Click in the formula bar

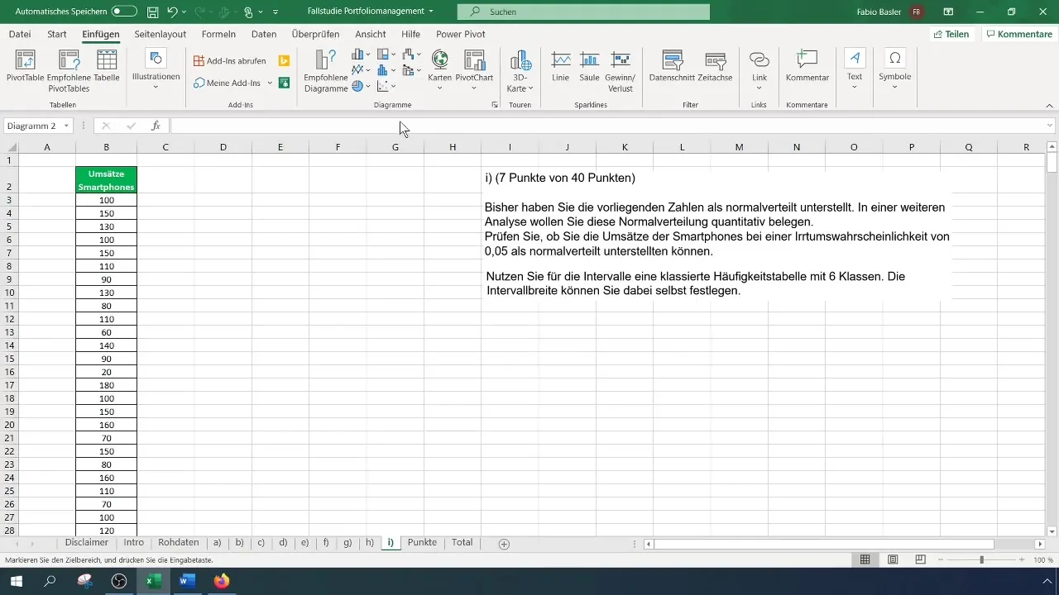click(608, 126)
